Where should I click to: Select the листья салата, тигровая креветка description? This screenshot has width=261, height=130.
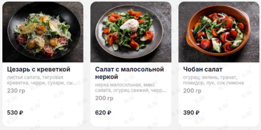42,80
